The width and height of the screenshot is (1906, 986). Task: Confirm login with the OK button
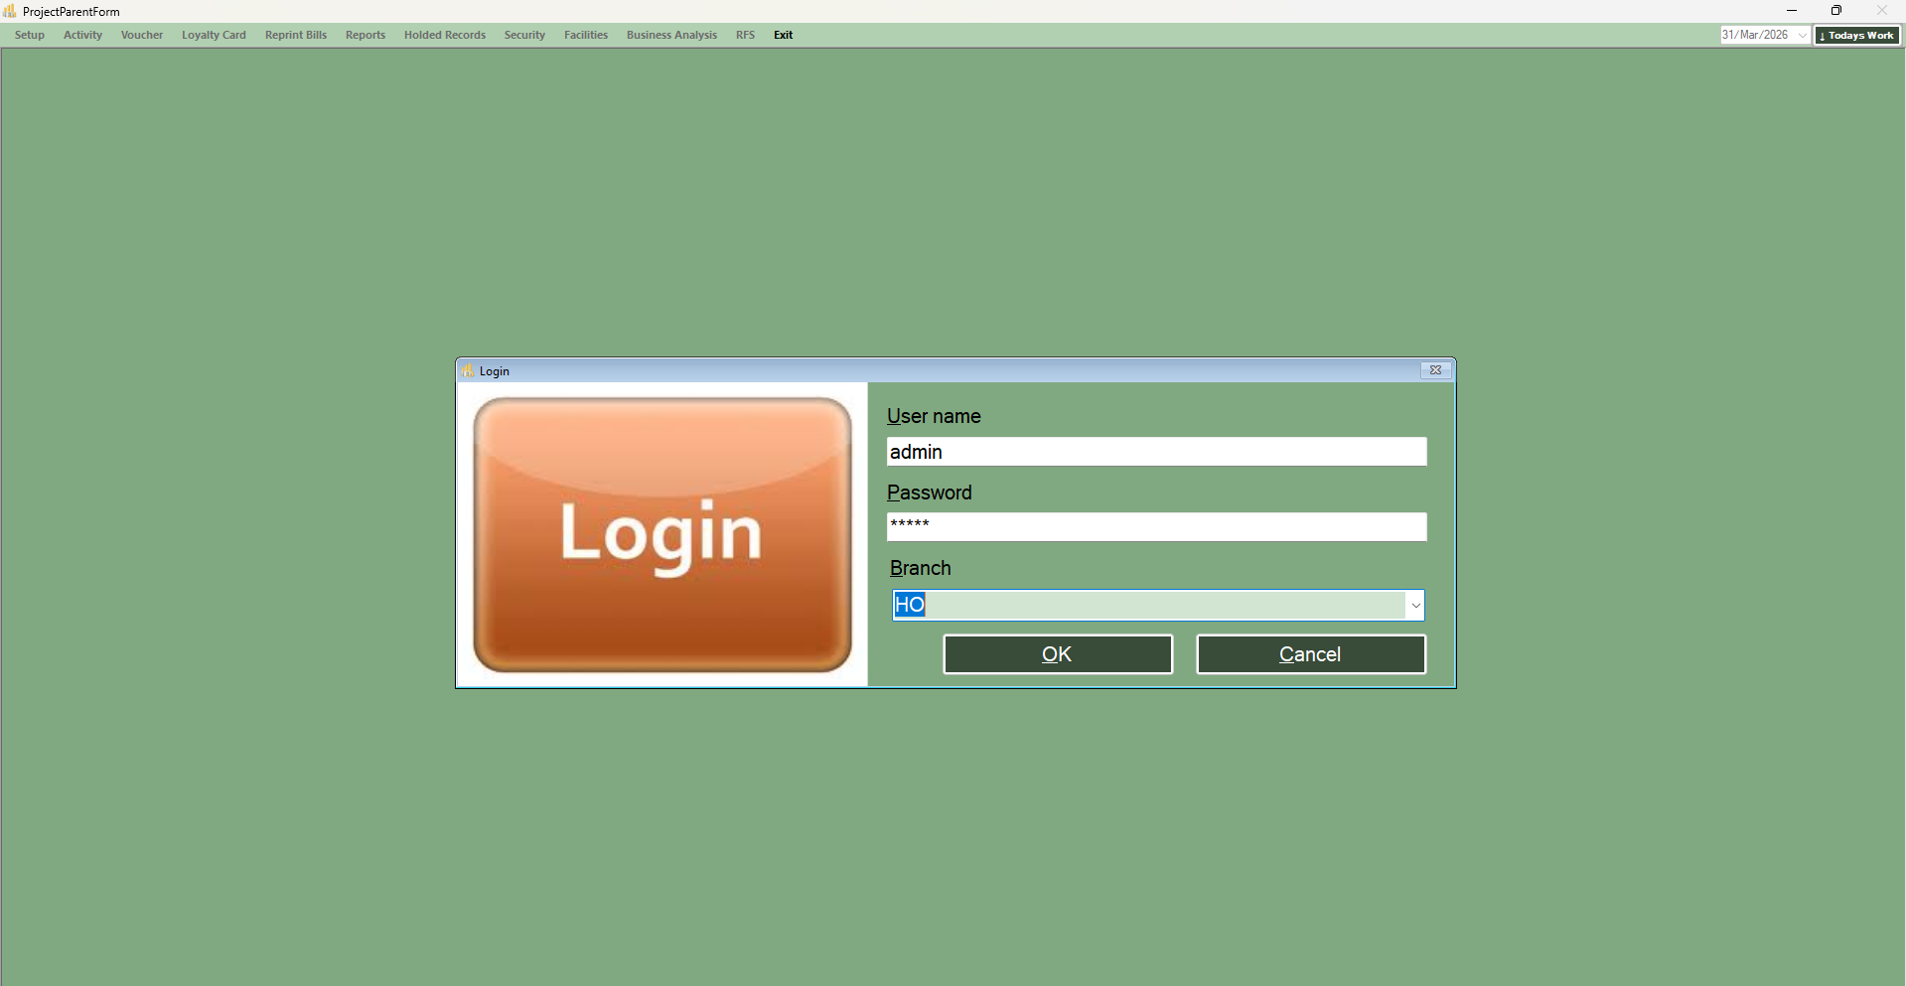(x=1058, y=654)
